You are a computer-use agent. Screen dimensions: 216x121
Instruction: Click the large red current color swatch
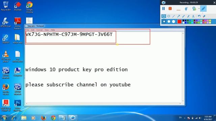179,22
